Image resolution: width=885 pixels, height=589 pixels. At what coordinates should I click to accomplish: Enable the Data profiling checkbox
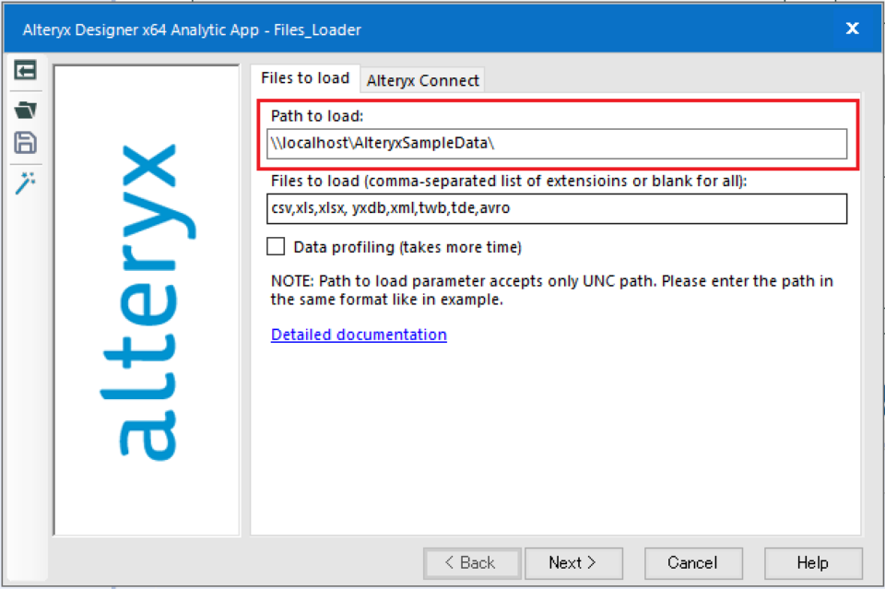click(x=276, y=247)
